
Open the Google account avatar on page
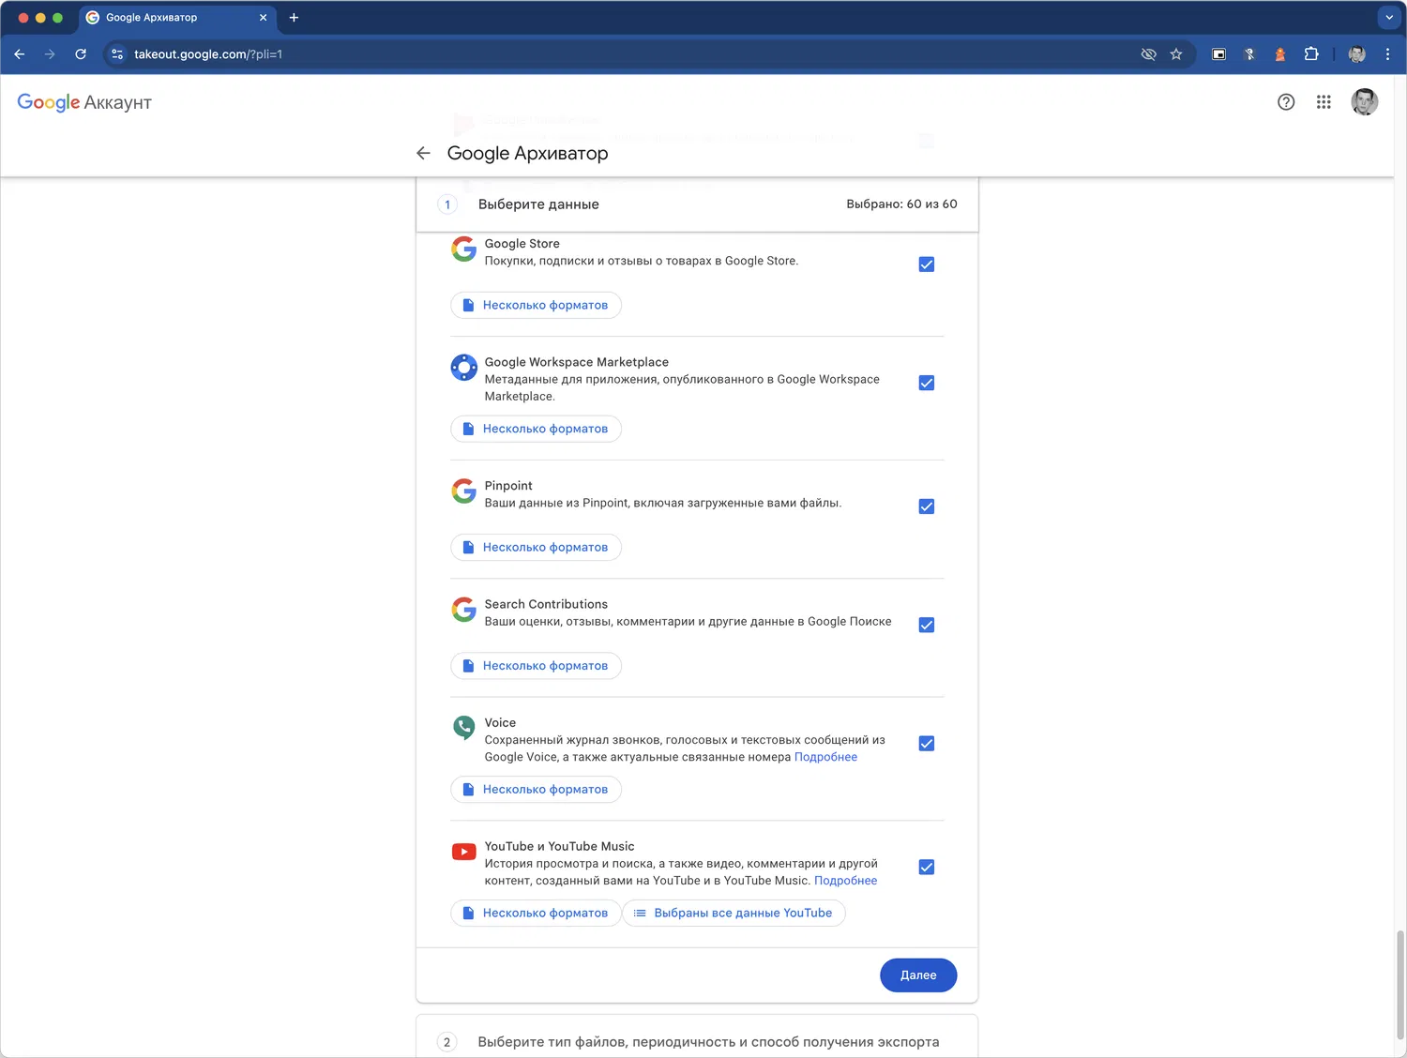pos(1365,102)
